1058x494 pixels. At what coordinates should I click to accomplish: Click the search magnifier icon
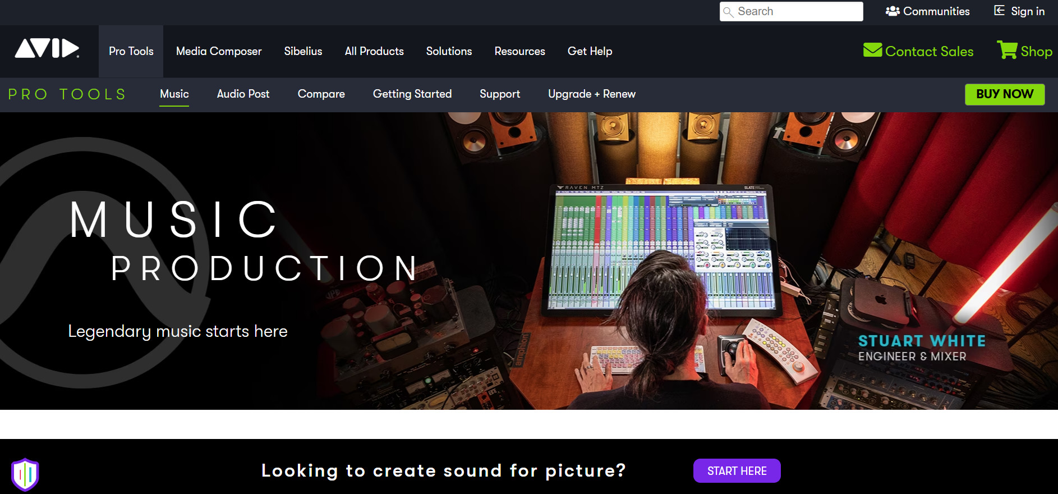pos(728,12)
